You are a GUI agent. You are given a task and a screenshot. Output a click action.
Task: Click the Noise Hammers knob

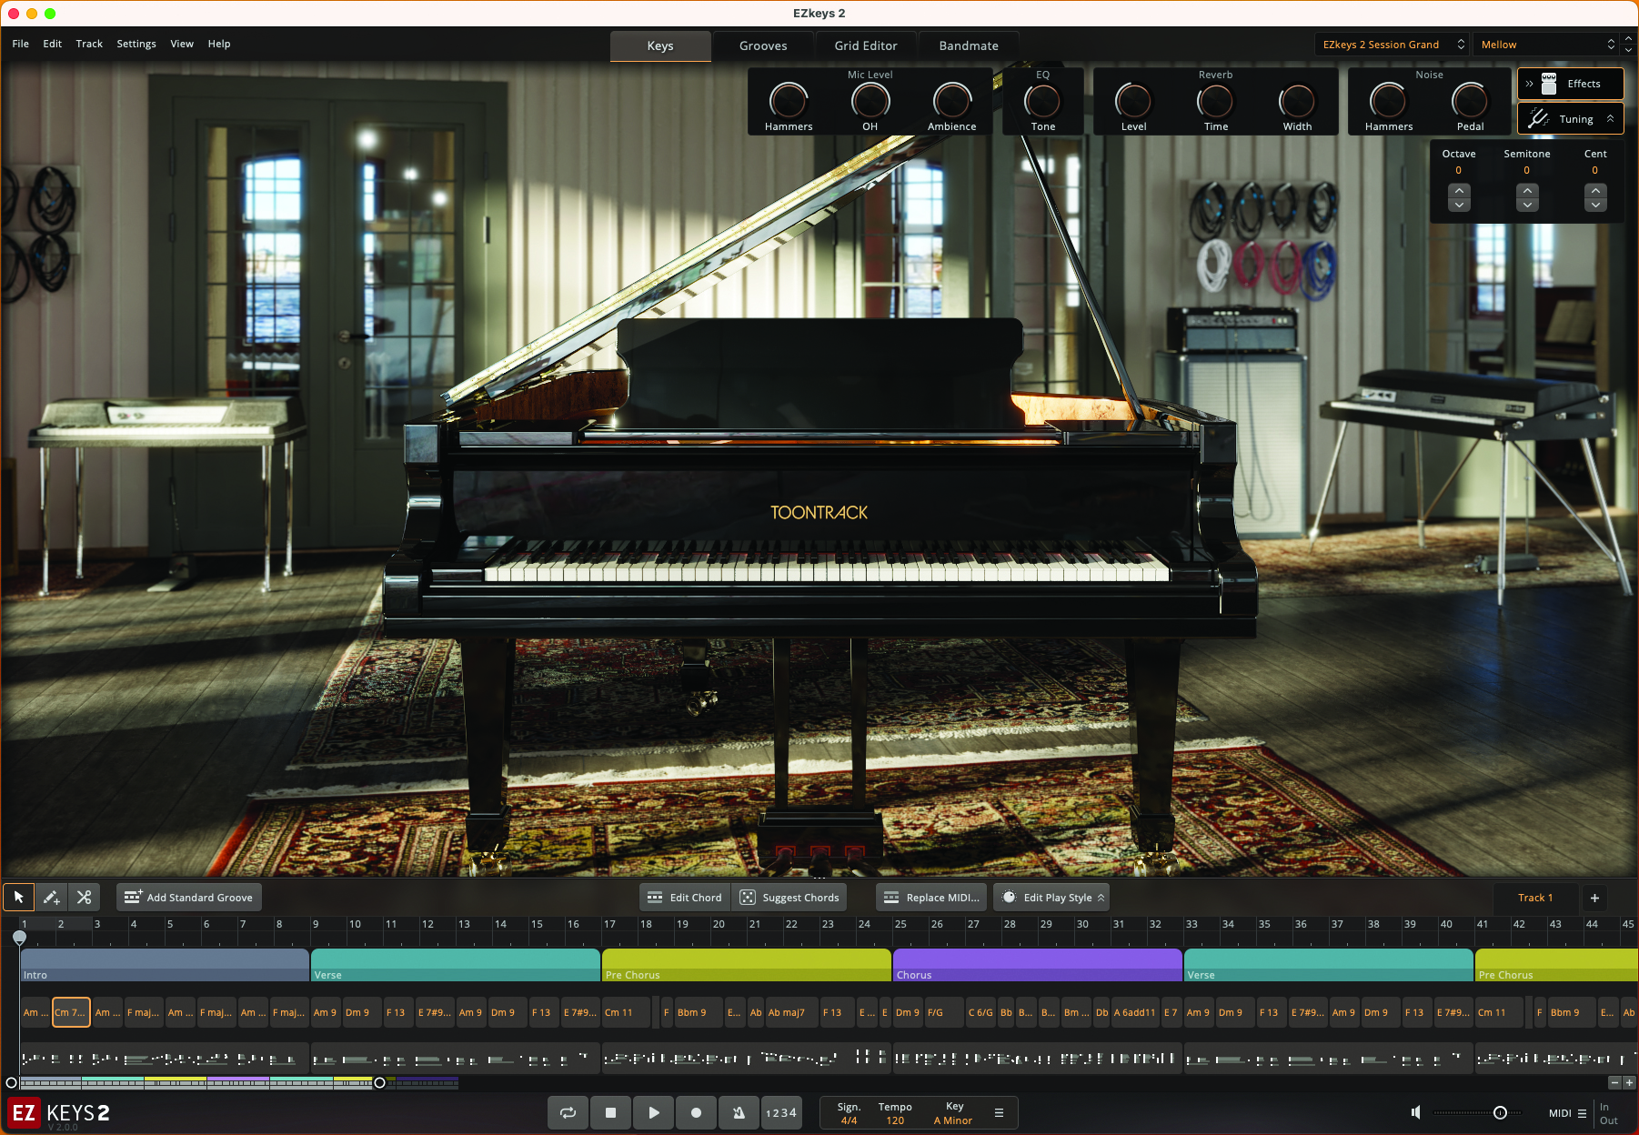[x=1389, y=101]
